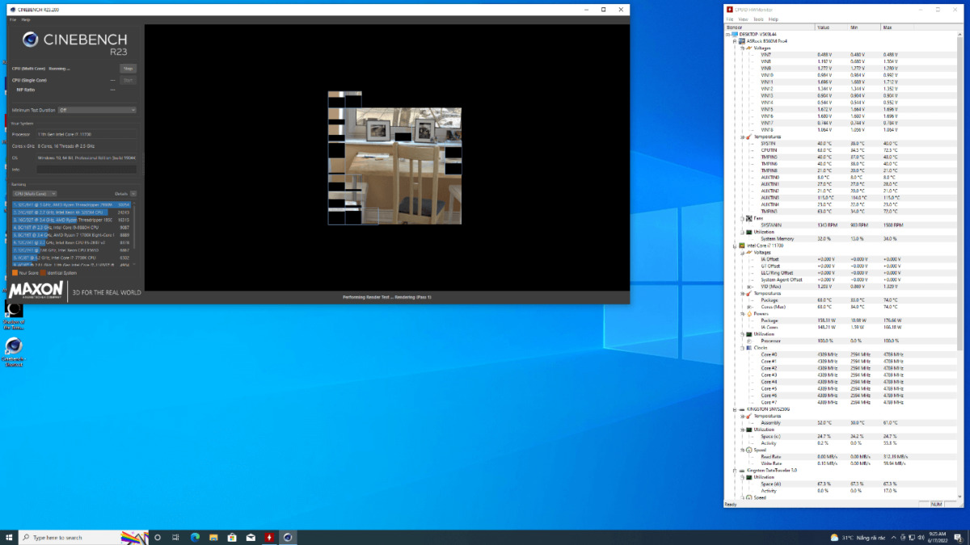The image size is (970, 545).
Task: Click the Info text field in Cinebench
Action: pos(85,170)
